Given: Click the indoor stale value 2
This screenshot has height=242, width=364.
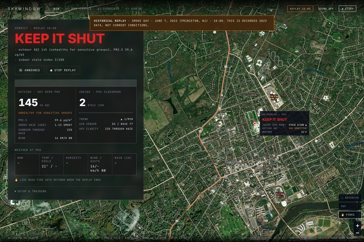Looking at the screenshot, I should tap(82, 103).
